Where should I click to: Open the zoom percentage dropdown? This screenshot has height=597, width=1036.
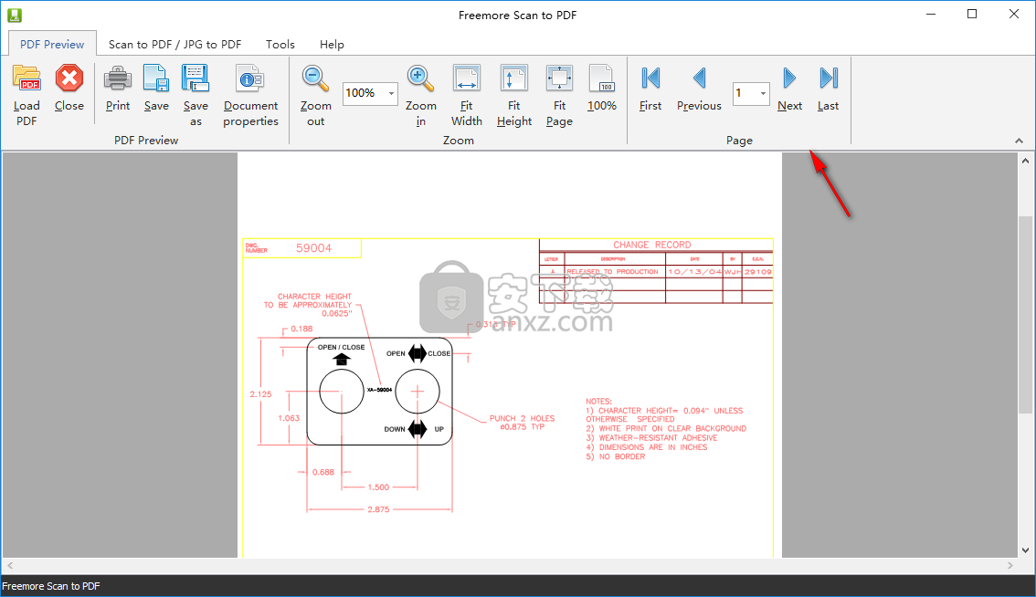pyautogui.click(x=391, y=93)
